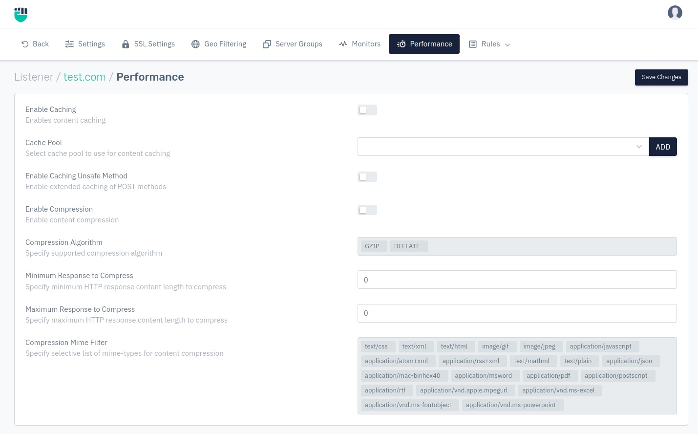Viewport: 698px width, 434px height.
Task: Enable the content compression switch
Action: [x=367, y=210]
